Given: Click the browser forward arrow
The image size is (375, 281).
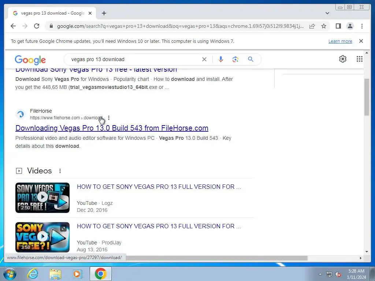Looking at the screenshot, I should pyautogui.click(x=25, y=26).
